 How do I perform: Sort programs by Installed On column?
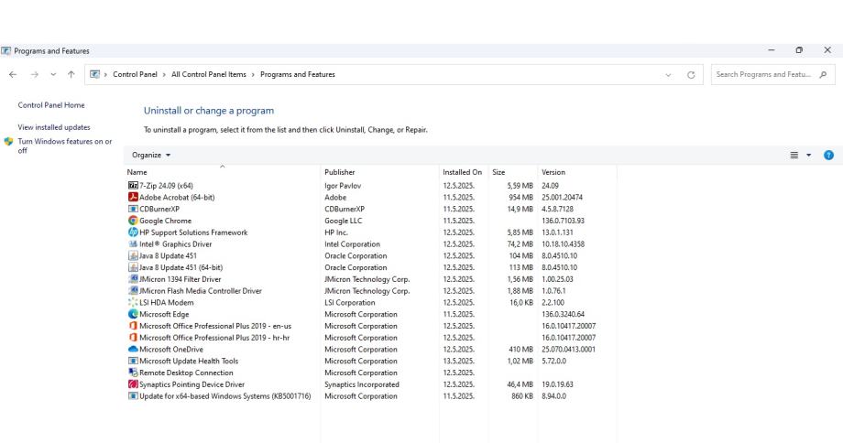click(462, 171)
